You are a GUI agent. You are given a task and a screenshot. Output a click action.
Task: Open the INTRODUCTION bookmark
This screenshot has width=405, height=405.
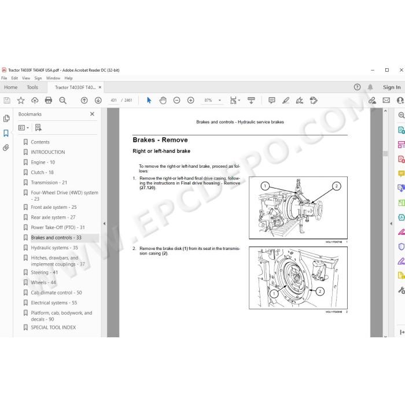(x=48, y=152)
